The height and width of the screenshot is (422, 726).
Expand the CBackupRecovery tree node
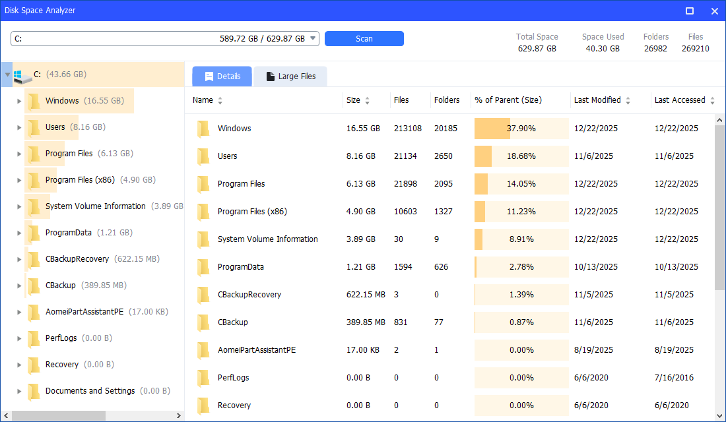19,259
